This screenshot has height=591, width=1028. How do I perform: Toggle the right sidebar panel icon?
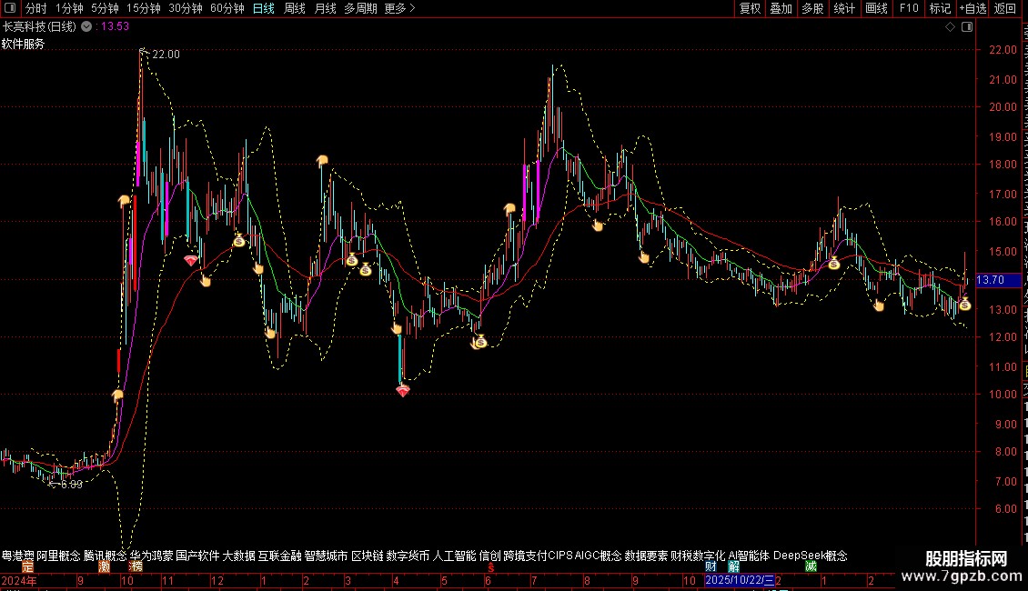[x=967, y=27]
